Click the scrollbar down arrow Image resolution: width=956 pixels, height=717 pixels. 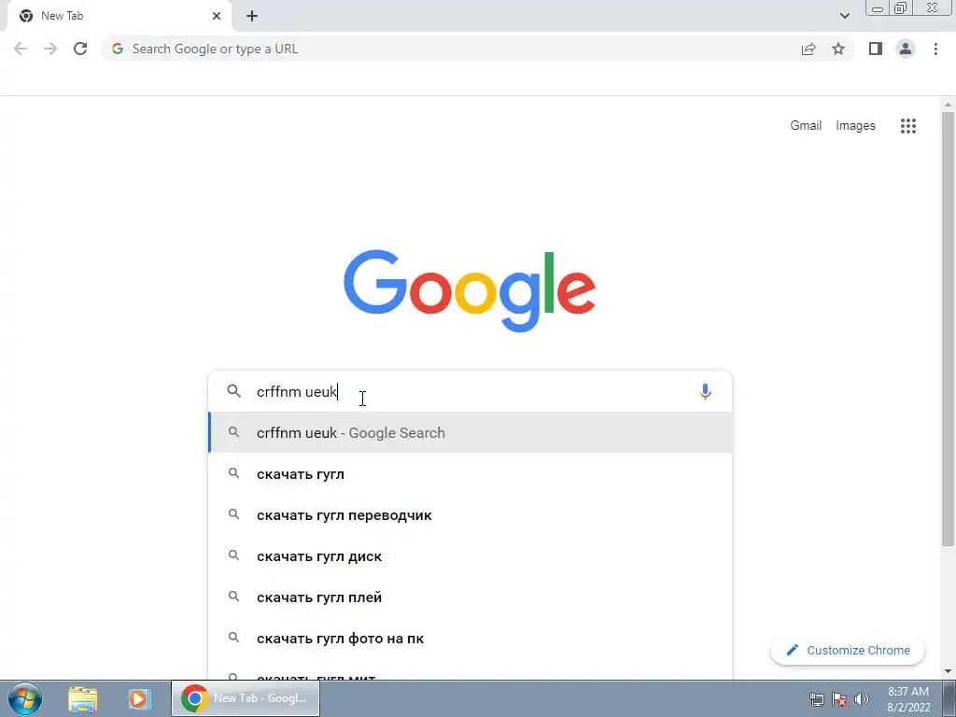tap(948, 671)
